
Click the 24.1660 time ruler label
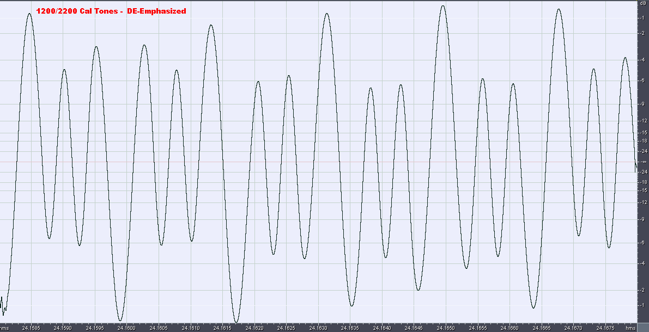point(510,328)
